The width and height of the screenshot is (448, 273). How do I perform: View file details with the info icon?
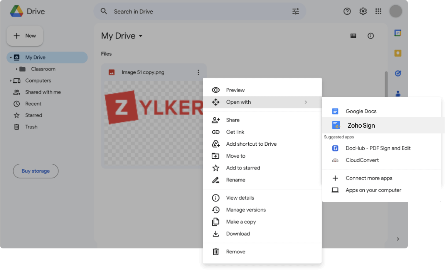[x=371, y=36]
